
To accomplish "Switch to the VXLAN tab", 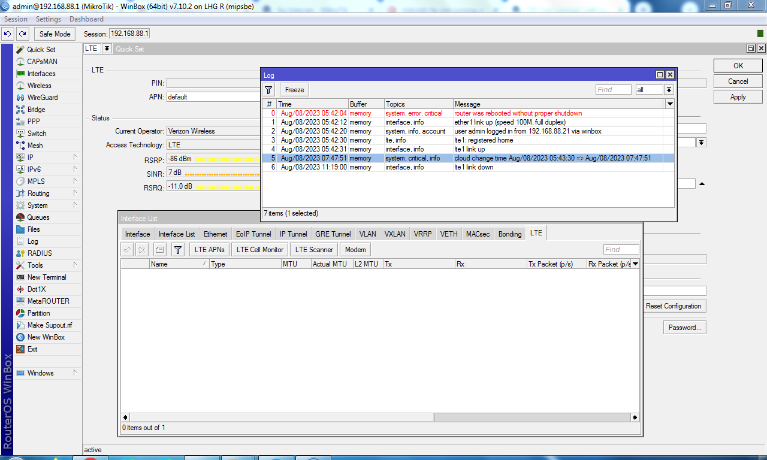I will pos(395,234).
